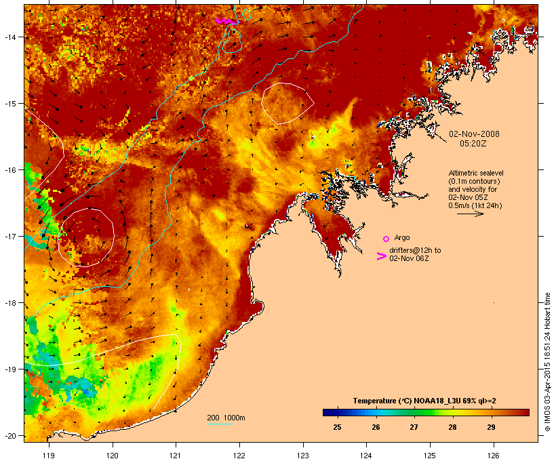Click the 'Argo' legend label
Viewport: 556px width, 461px height.
pos(402,237)
